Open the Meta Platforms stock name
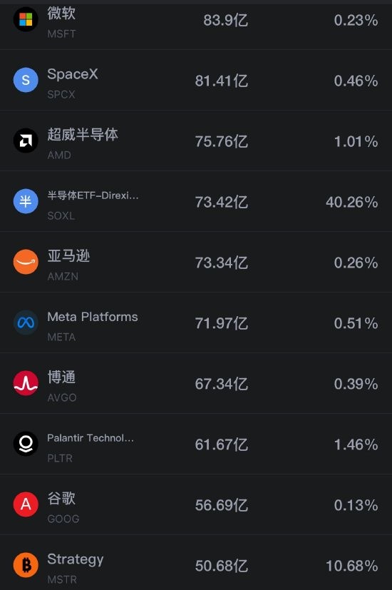 [x=93, y=317]
